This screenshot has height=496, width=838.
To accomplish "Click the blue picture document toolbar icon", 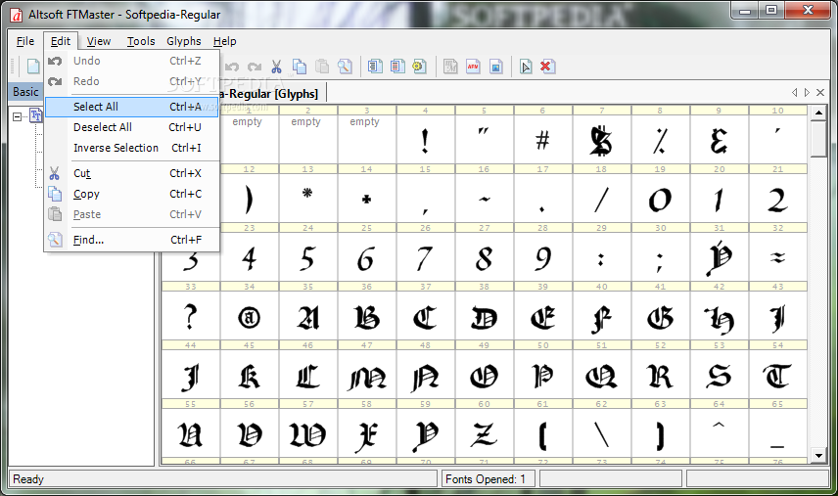I will (496, 67).
